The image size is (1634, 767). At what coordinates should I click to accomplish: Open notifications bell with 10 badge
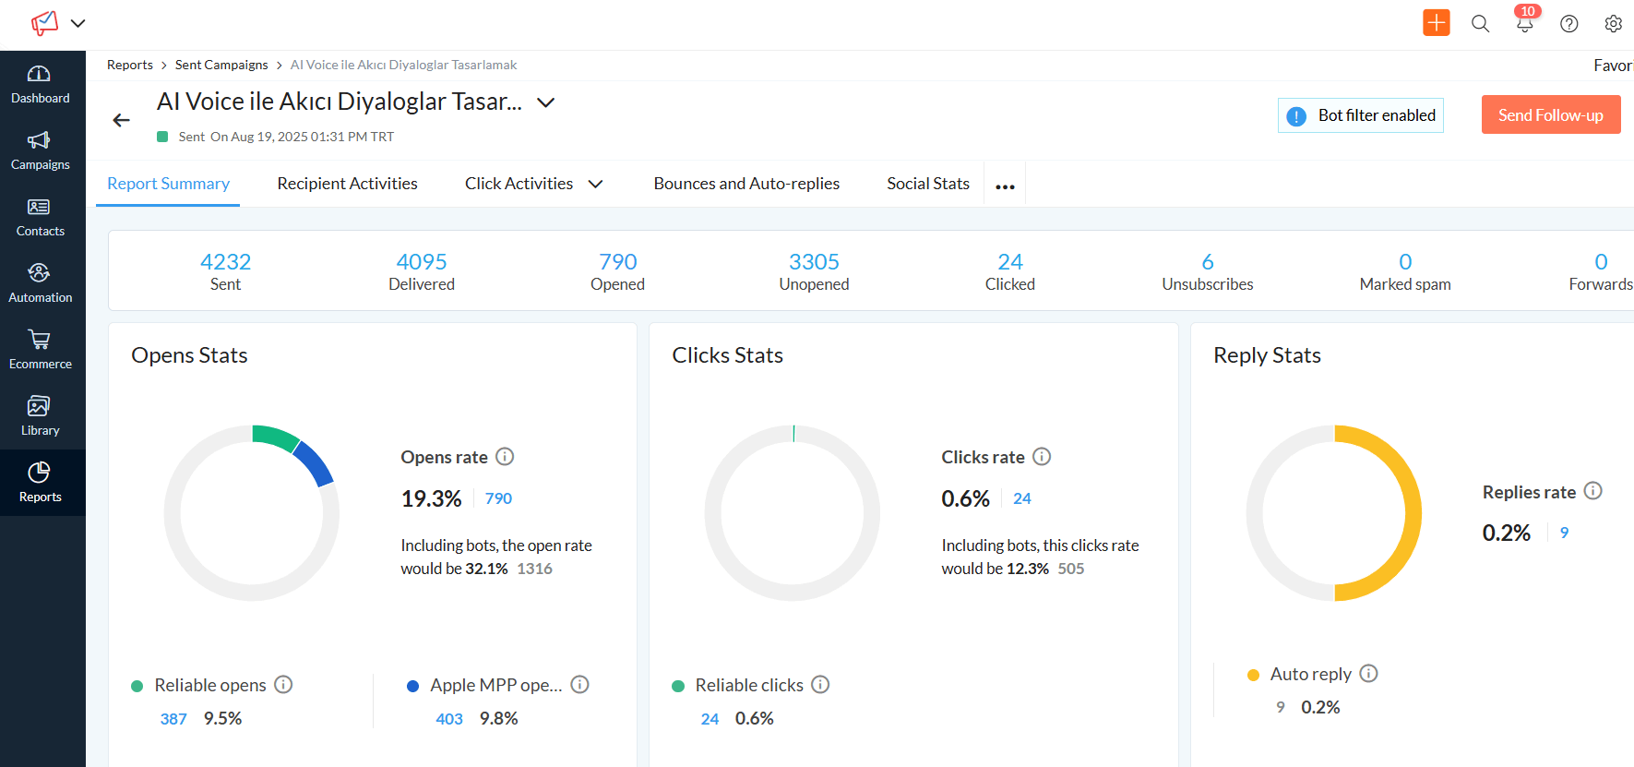pos(1525,22)
